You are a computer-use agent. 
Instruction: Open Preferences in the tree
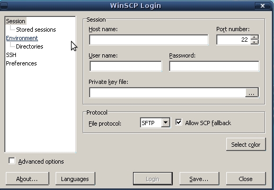(x=21, y=63)
